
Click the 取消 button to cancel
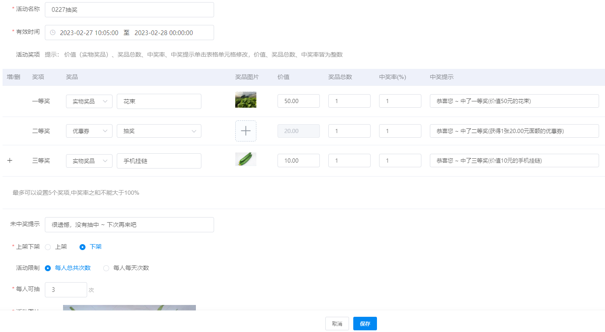(x=337, y=324)
